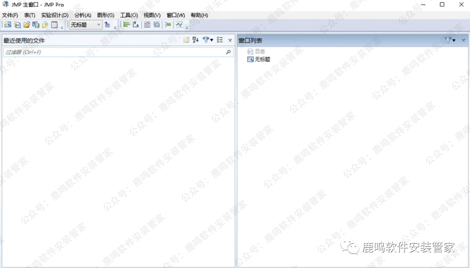
Task: Close the 最近使用的文件 panel
Action: pyautogui.click(x=230, y=40)
